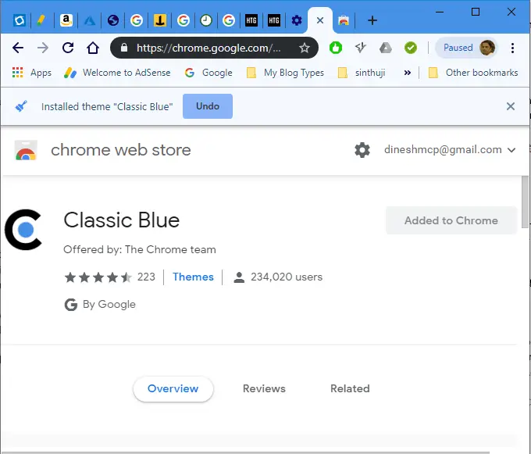The image size is (531, 454).
Task: Click the page vertical scrollbar thumb
Action: click(525, 202)
